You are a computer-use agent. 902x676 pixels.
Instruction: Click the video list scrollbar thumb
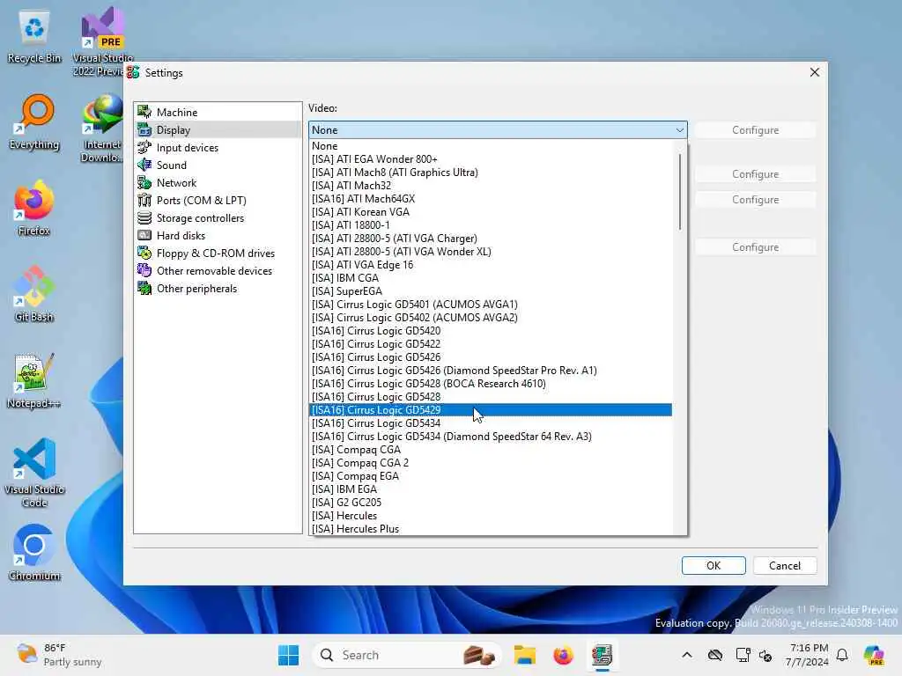click(680, 192)
